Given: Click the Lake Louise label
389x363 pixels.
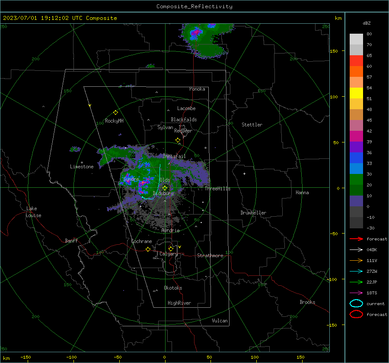Looking at the screenshot, I should [33, 212].
